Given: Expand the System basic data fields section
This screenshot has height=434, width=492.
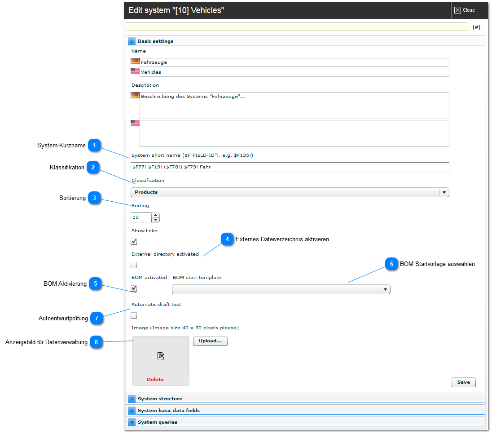Looking at the screenshot, I should (x=306, y=410).
